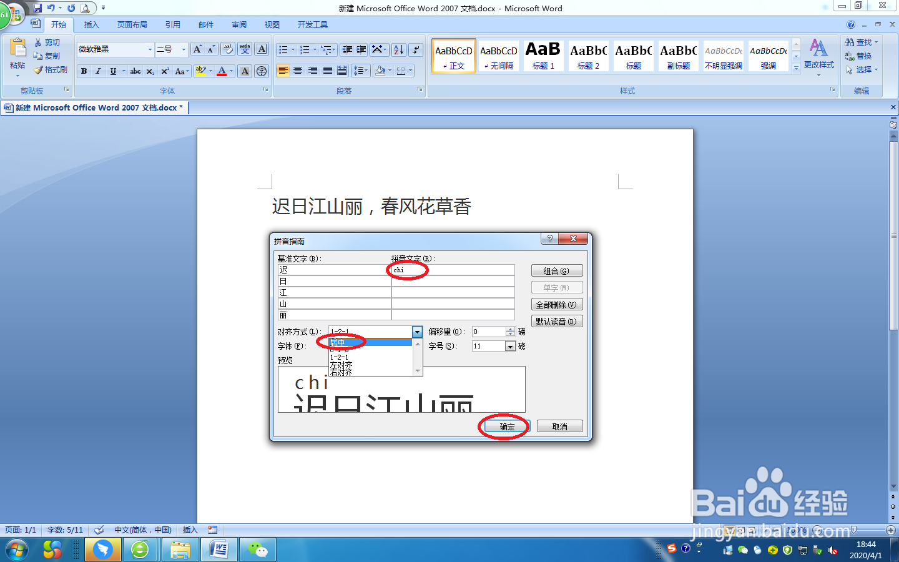The image size is (899, 562).
Task: Toggle Italic formatting
Action: coord(98,71)
